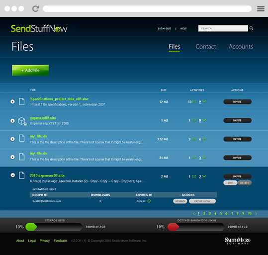Open the Legal footer link

(32, 241)
